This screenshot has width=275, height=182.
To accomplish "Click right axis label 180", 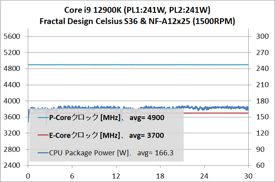I will pos(262,101).
